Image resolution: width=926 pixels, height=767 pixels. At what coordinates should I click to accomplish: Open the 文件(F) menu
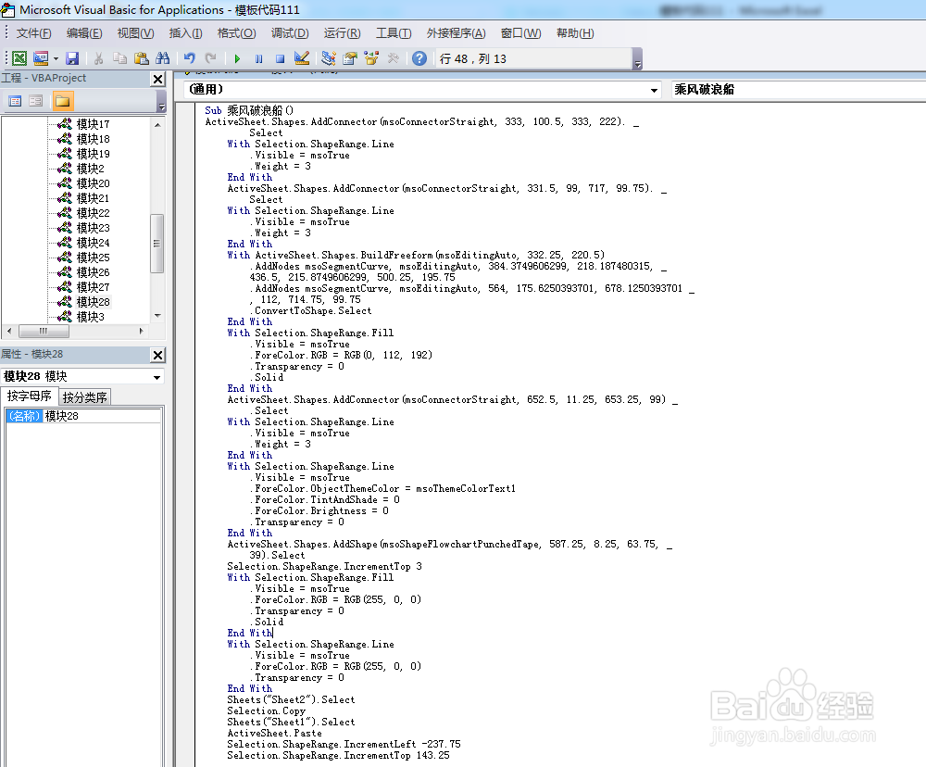pyautogui.click(x=33, y=33)
